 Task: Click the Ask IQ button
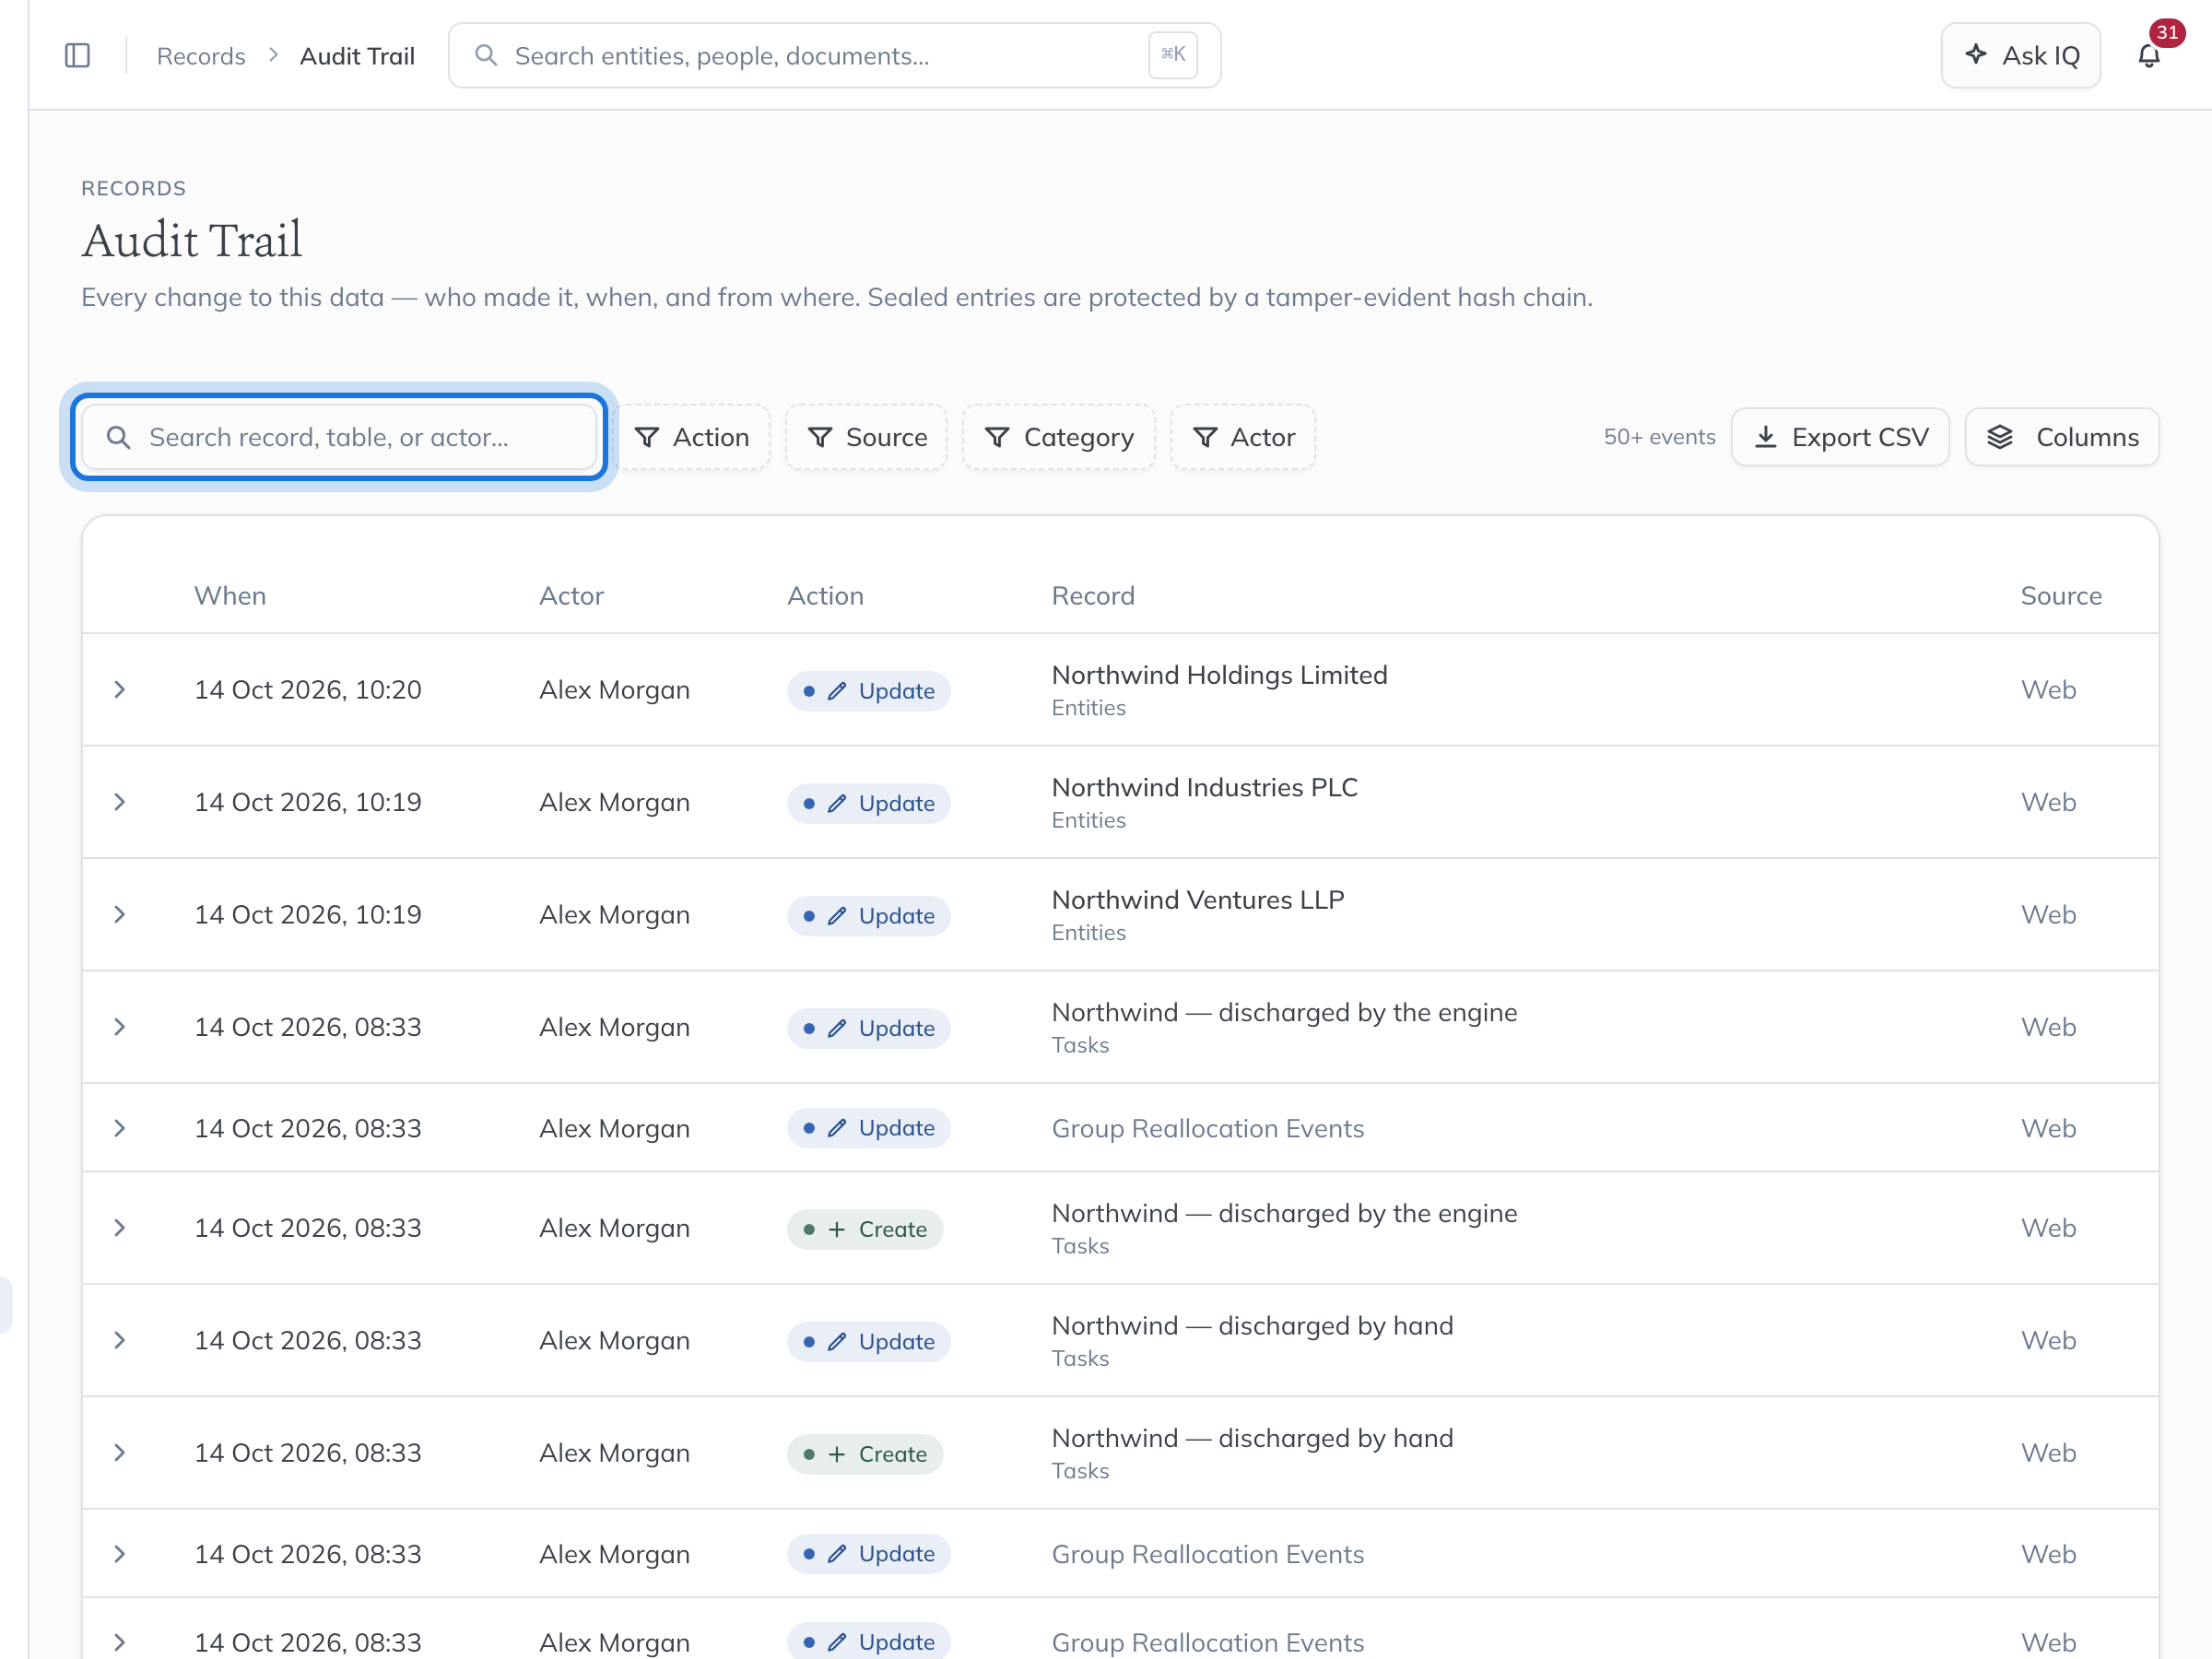tap(2020, 55)
